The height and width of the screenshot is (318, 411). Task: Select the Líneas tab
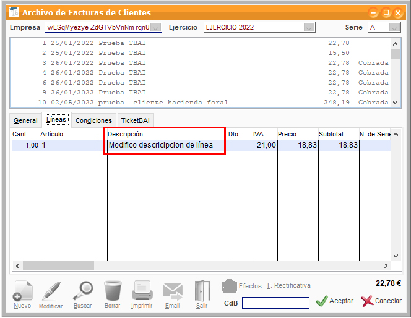click(56, 120)
